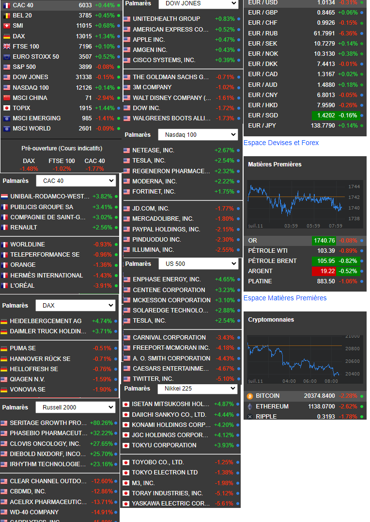The width and height of the screenshot is (370, 522).
Task: Select the OR commodity row
Action: [305, 240]
